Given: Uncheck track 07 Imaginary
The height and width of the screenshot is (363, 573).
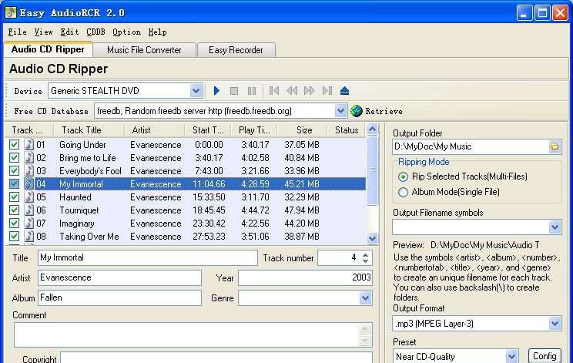Looking at the screenshot, I should tap(15, 224).
